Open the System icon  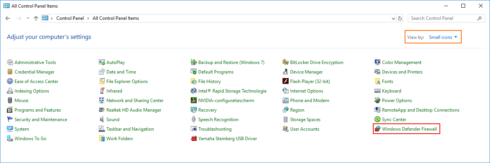[x=10, y=129]
